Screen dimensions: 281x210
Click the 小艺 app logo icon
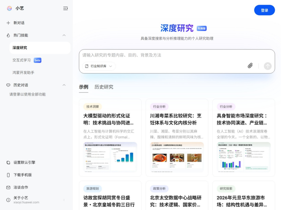coord(9,8)
